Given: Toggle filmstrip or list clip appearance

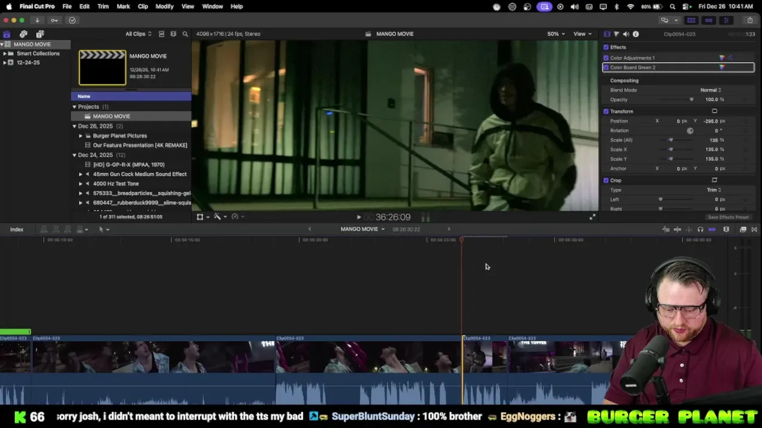Looking at the screenshot, I should click(161, 34).
